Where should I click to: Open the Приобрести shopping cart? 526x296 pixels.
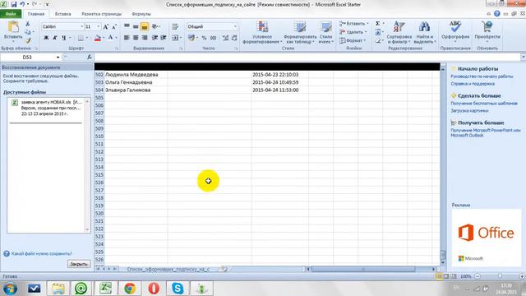(x=487, y=31)
